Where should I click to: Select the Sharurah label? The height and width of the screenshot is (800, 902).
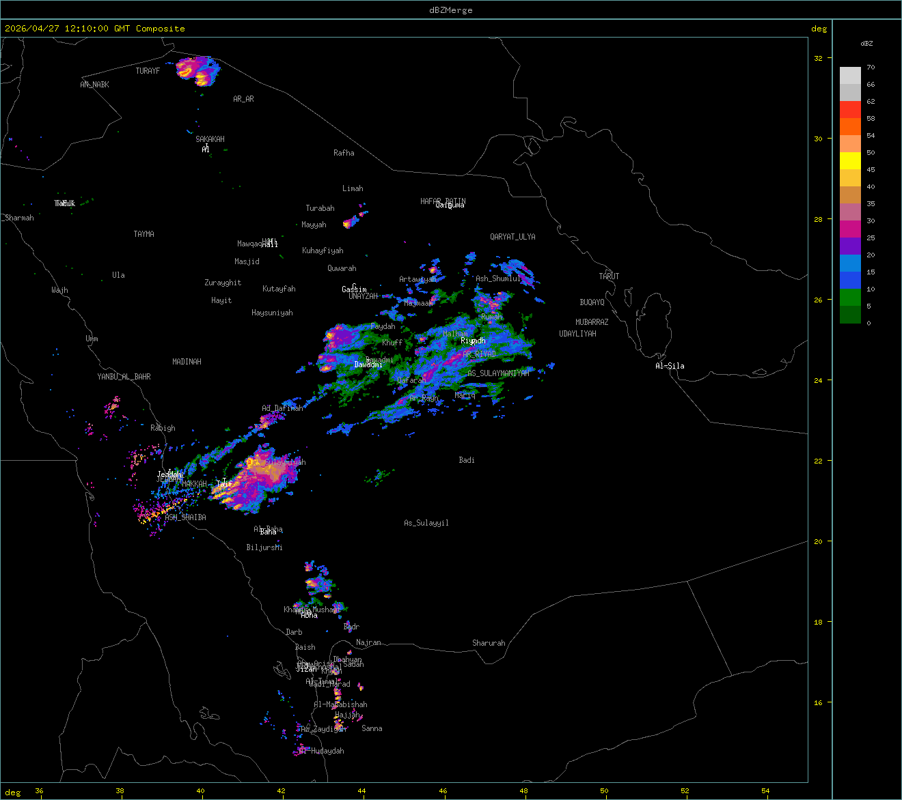click(x=489, y=643)
